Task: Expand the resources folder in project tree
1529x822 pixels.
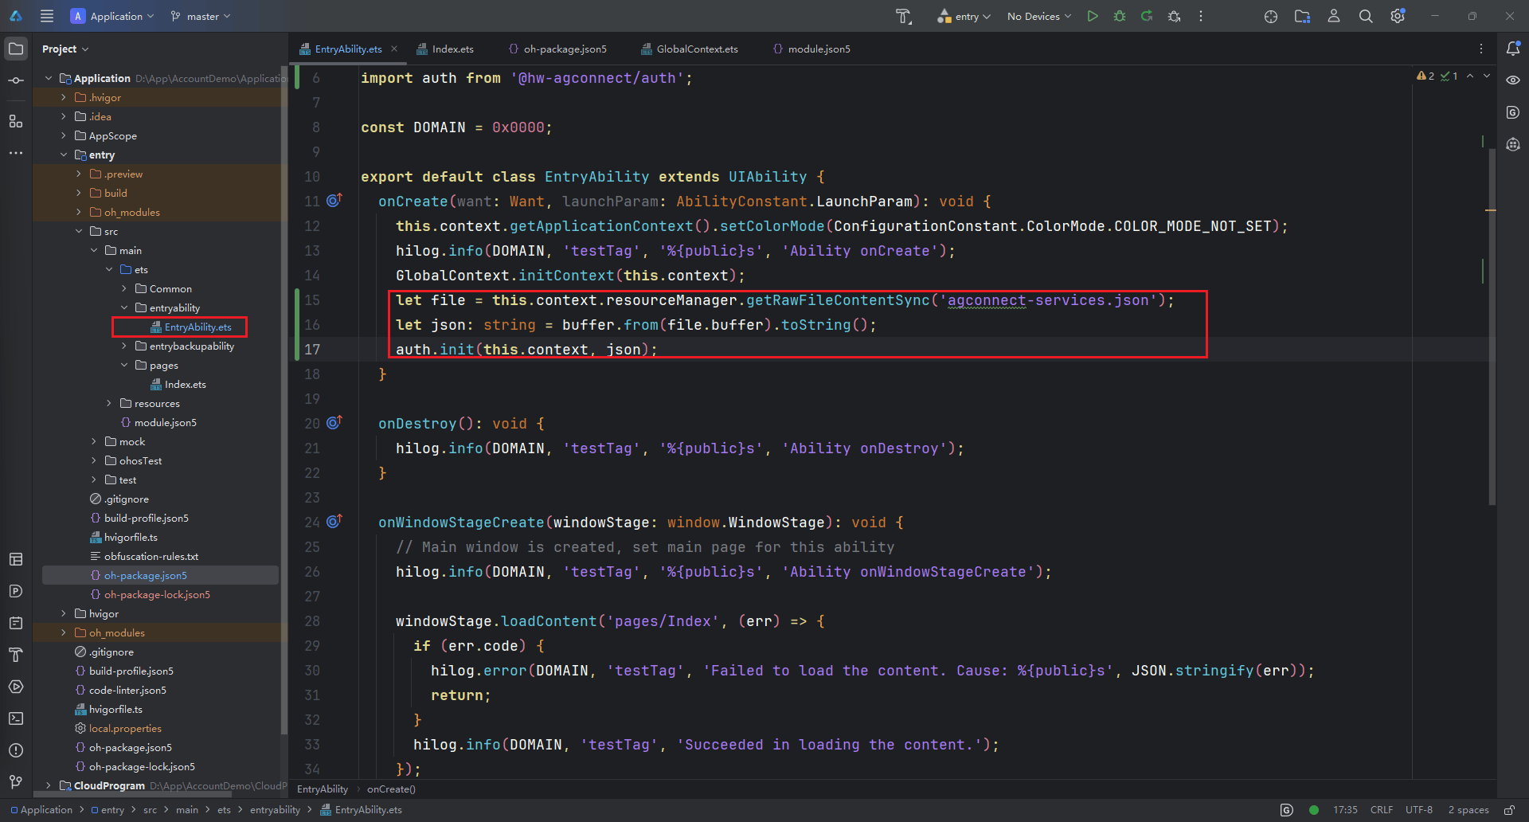Action: coord(109,404)
